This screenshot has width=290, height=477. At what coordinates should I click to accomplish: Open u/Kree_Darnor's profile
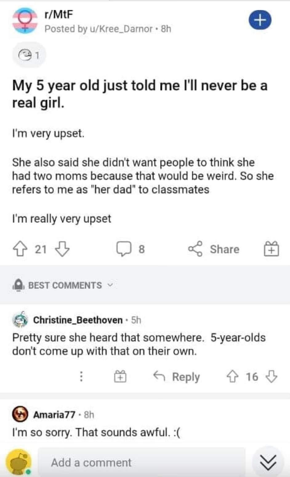point(121,29)
